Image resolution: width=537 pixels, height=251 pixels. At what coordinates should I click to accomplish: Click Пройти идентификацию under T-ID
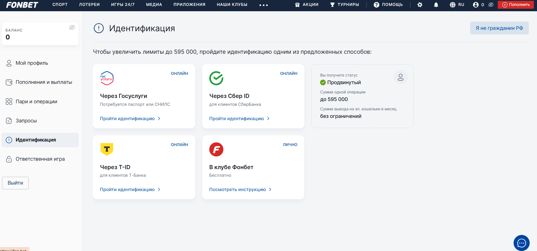pyautogui.click(x=127, y=190)
